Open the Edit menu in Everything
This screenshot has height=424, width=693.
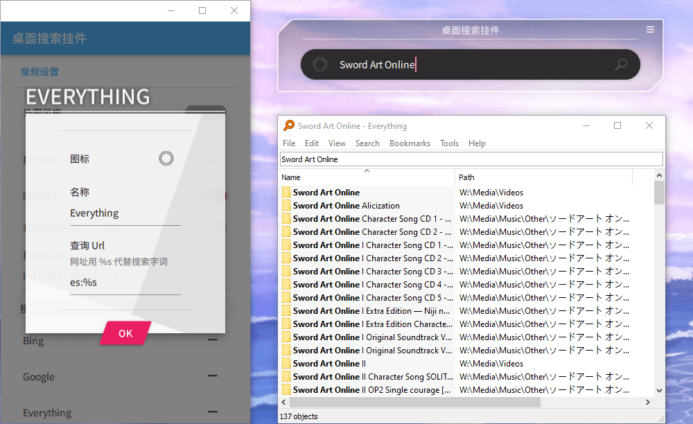click(312, 143)
